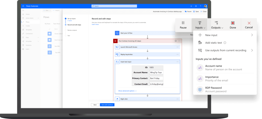Screen dimensions: 262x119
Task: Click Save in the top bar
Action: [x=196, y=11]
